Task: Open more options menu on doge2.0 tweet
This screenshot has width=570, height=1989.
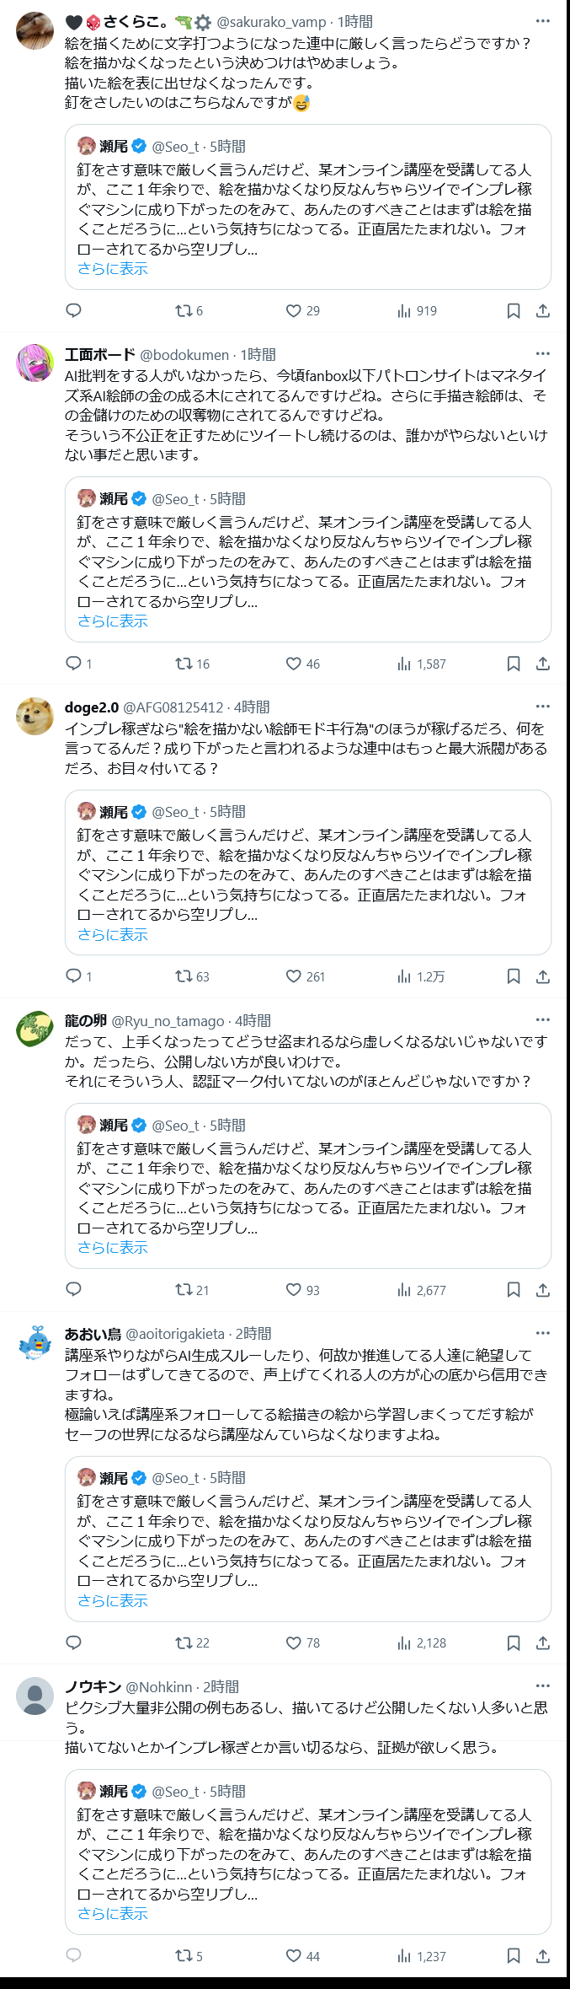Action: (543, 707)
